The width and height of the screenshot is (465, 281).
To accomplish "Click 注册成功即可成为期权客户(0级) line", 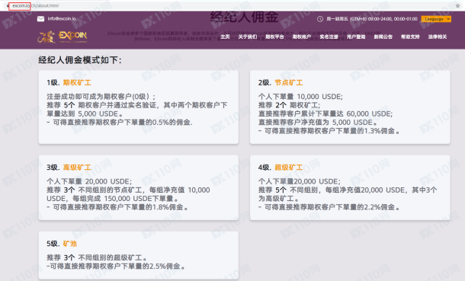I will (x=101, y=97).
